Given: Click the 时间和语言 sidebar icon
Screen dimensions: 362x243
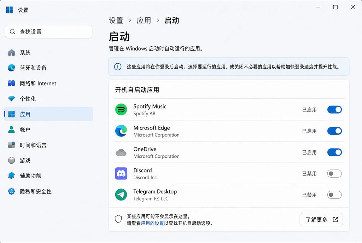Looking at the screenshot, I should point(11,145).
